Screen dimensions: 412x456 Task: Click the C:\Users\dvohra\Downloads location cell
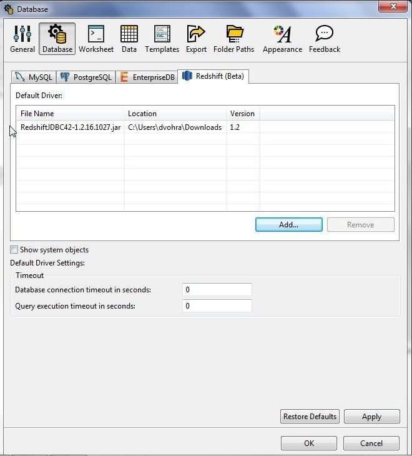(x=175, y=127)
